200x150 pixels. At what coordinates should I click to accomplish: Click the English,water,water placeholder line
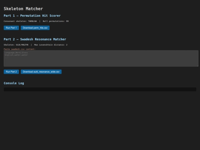(16, 55)
